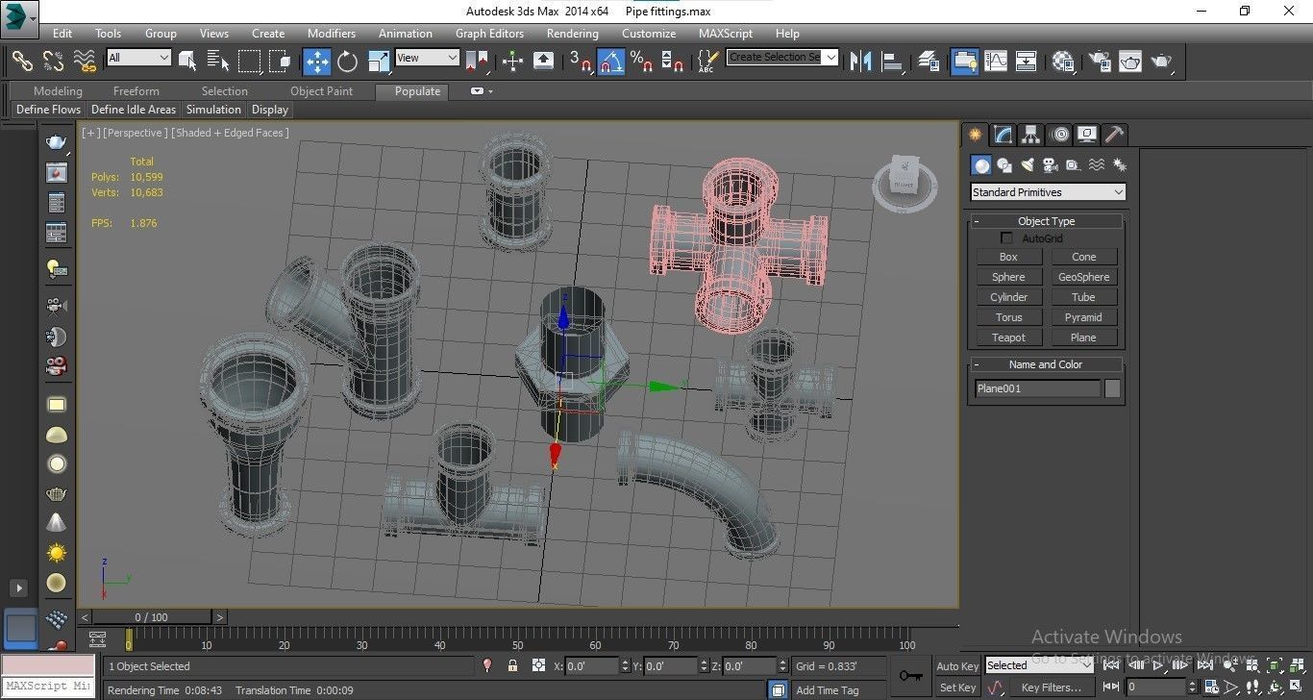Collapse the Object Type rollout
This screenshot has height=700, width=1313.
(x=1047, y=221)
